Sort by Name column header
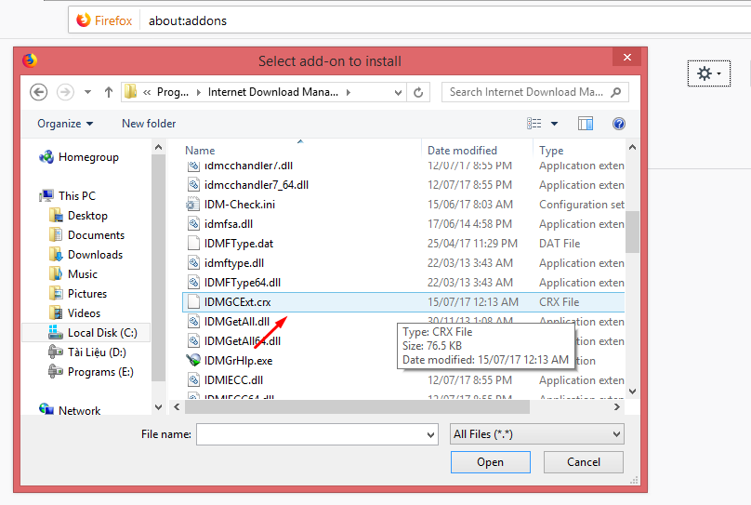 [x=200, y=151]
